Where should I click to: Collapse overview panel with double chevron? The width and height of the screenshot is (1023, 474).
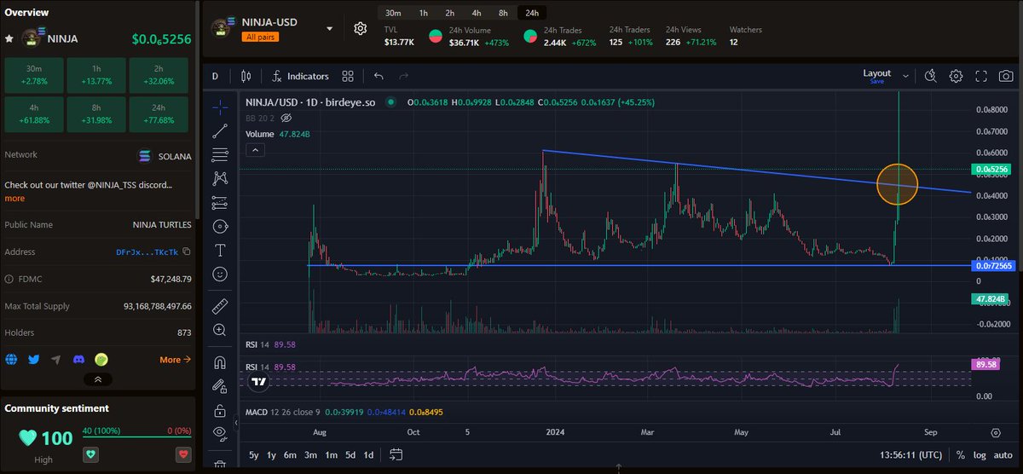[98, 379]
